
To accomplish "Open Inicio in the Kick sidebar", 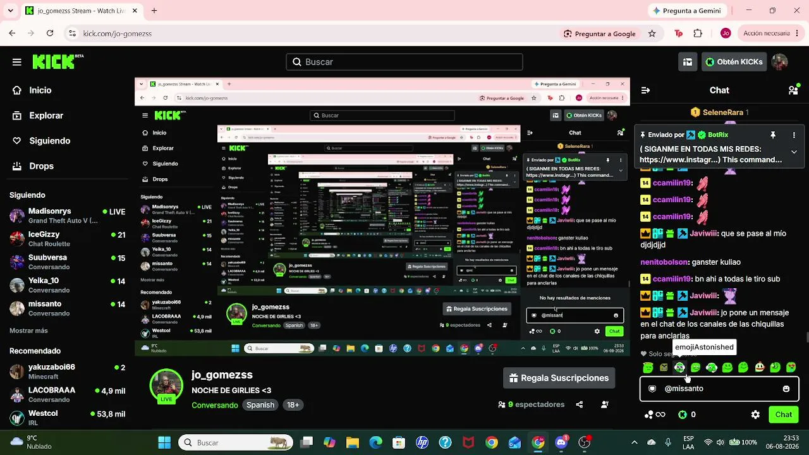I will click(x=32, y=90).
